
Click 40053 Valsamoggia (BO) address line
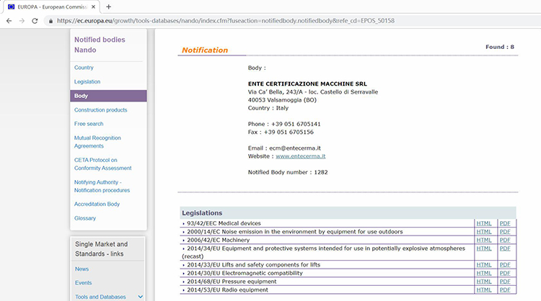pos(282,100)
